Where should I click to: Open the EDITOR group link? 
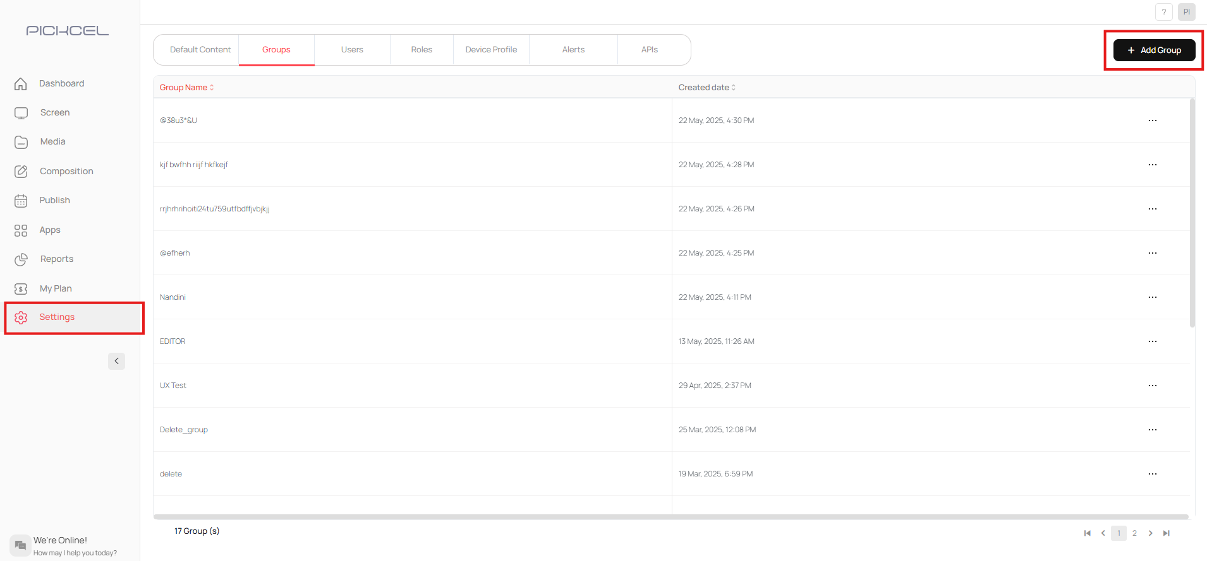point(173,341)
